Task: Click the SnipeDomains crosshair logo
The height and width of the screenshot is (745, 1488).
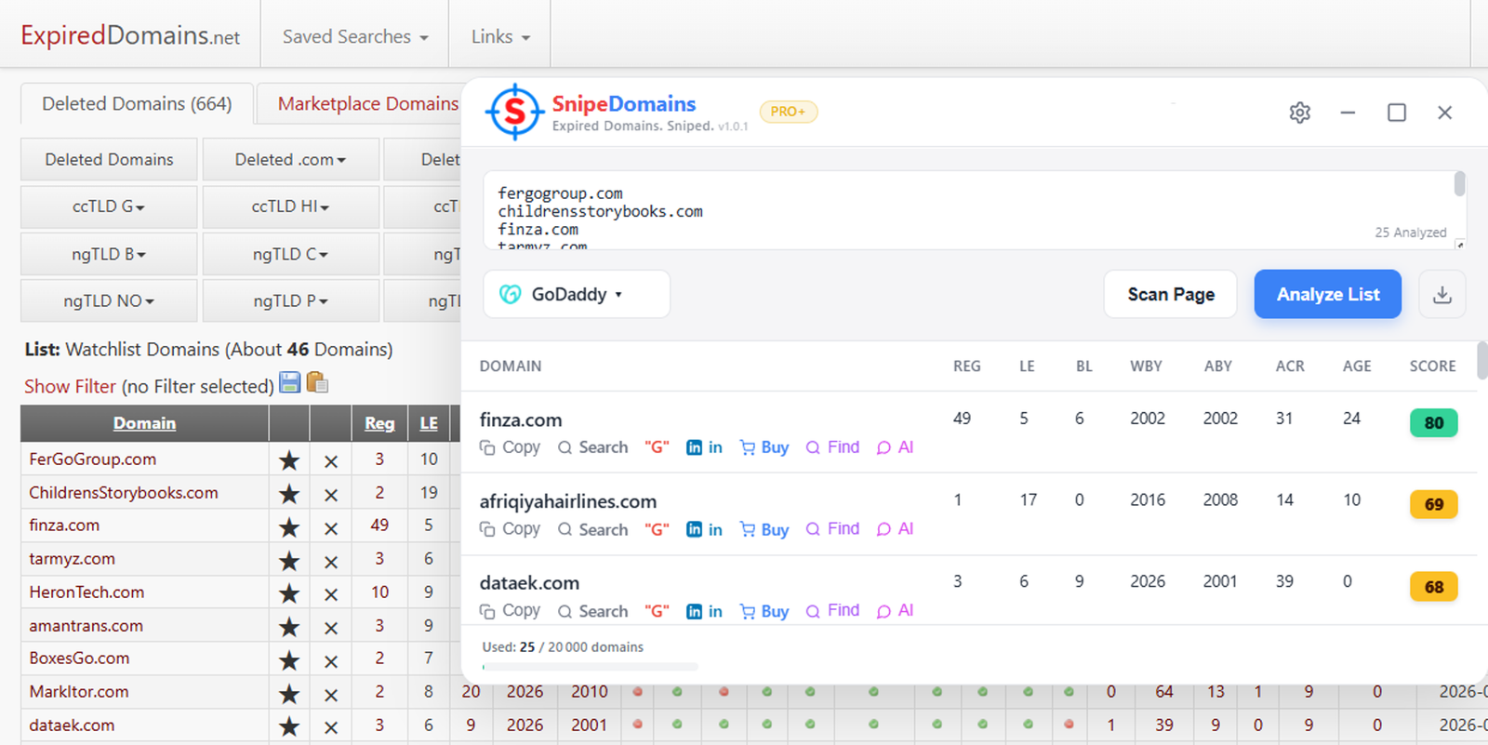Action: tap(514, 112)
